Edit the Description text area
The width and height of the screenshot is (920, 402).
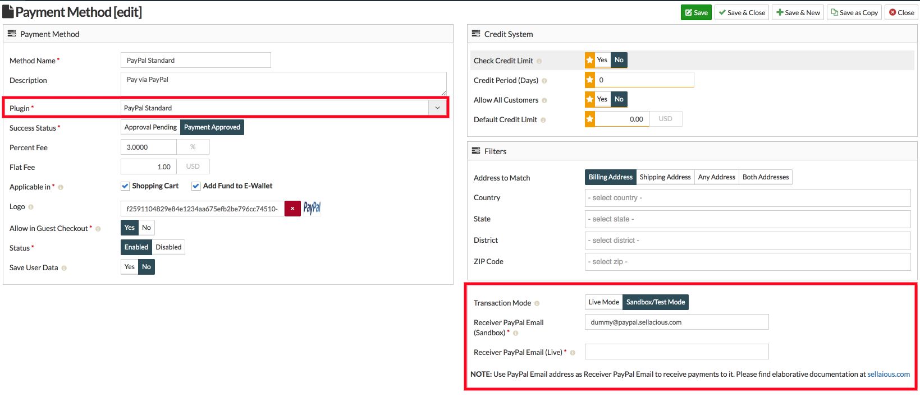click(283, 84)
